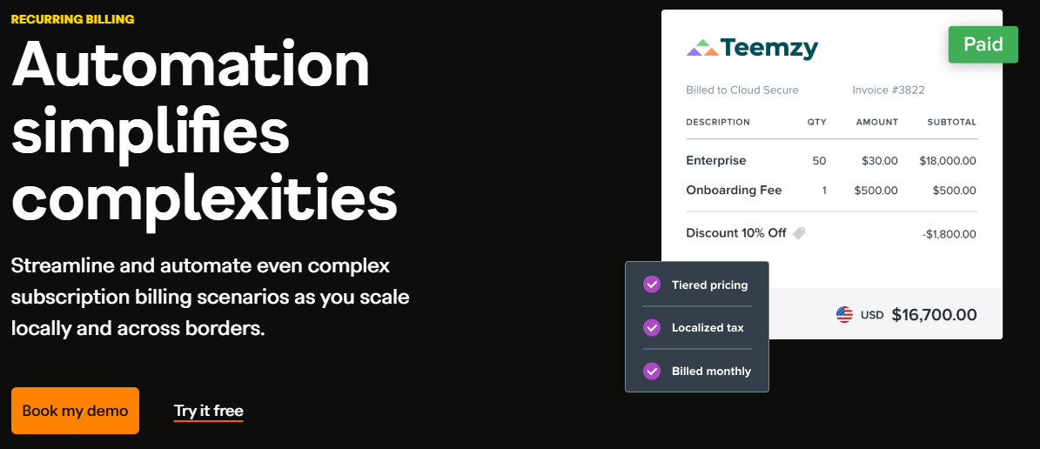Click the Billed monthly checkmark circle
The width and height of the screenshot is (1040, 449).
click(x=652, y=371)
